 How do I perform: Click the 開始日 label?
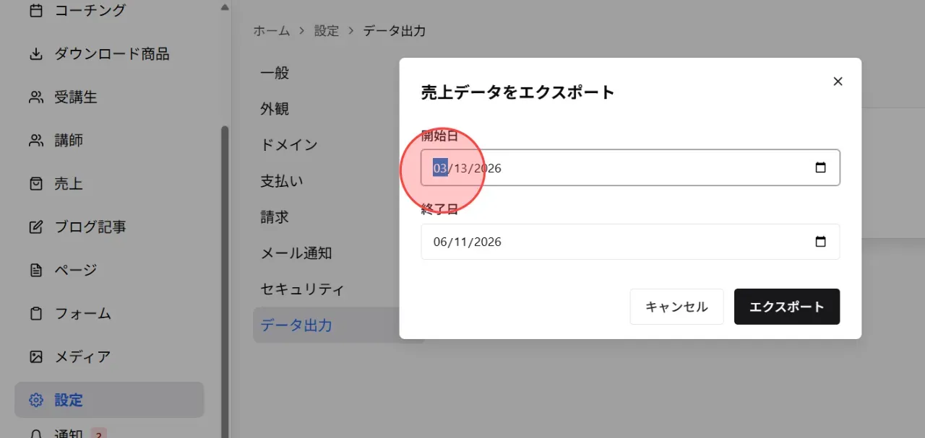pos(439,136)
